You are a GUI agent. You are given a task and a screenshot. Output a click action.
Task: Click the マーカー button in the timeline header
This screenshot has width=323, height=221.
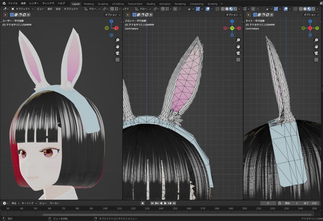[55, 203]
